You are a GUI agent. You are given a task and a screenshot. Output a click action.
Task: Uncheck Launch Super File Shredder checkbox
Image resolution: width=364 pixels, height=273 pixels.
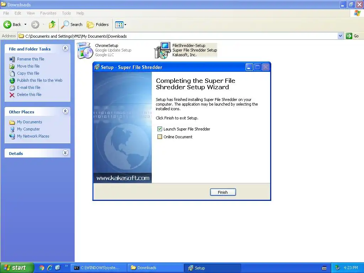click(x=160, y=129)
